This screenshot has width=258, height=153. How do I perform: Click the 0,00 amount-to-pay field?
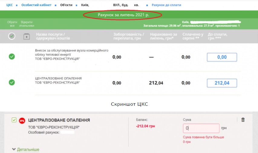222,57
